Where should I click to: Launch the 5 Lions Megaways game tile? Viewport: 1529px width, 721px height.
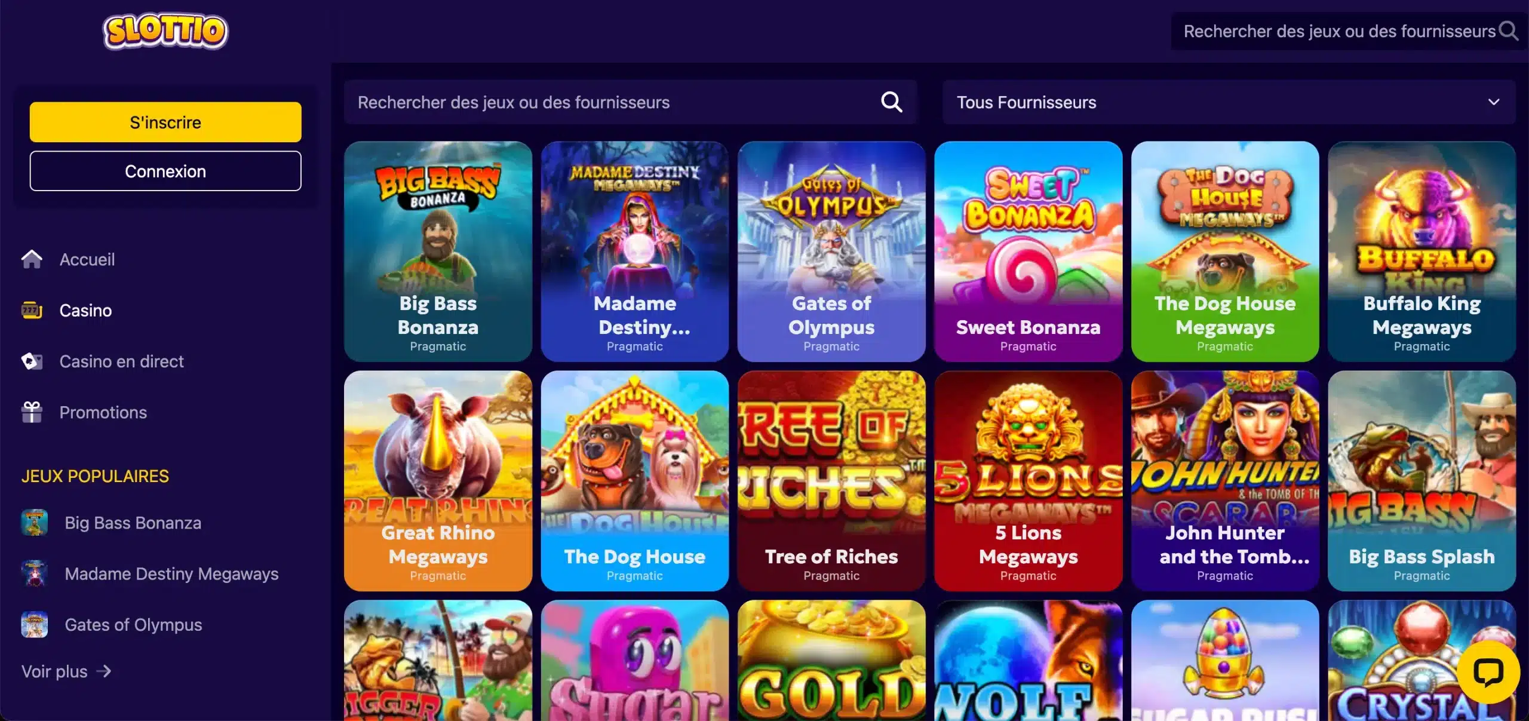tap(1028, 481)
